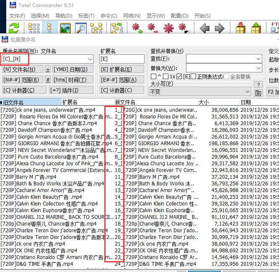This screenshot has height=272, width=279.
Task: Click the F2 button at right edge
Action: click(273, 92)
